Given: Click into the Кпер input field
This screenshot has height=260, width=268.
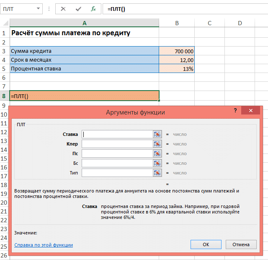Looking at the screenshot, I should click(116, 144).
